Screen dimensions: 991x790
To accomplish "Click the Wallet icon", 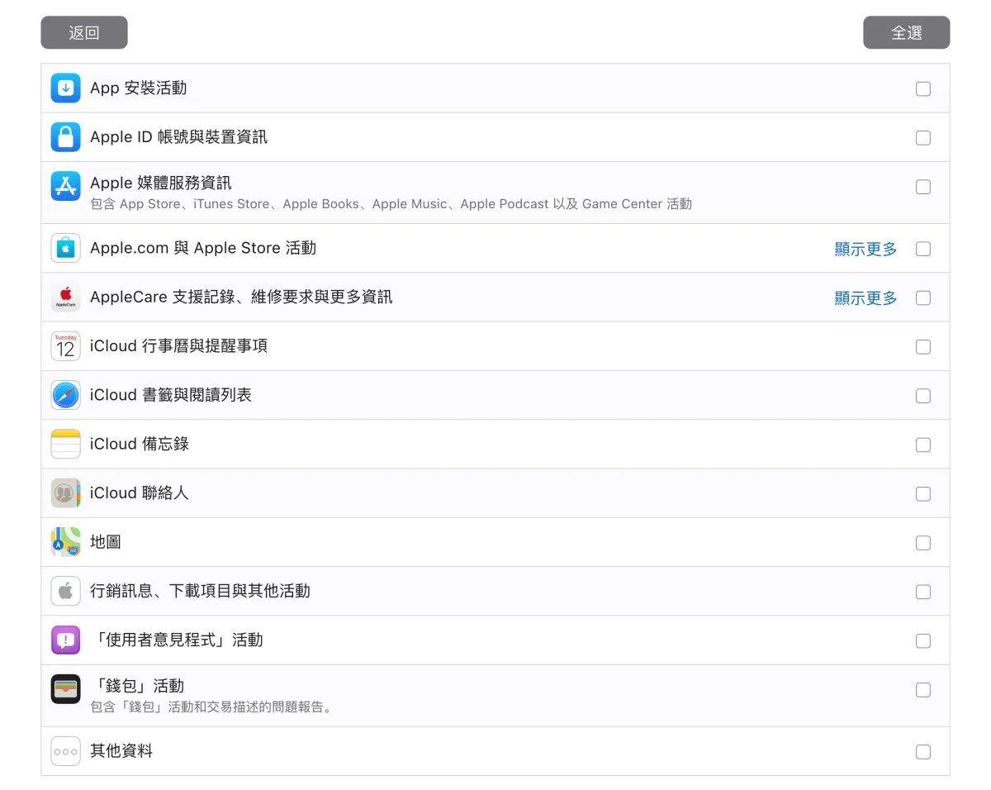I will coord(65,689).
